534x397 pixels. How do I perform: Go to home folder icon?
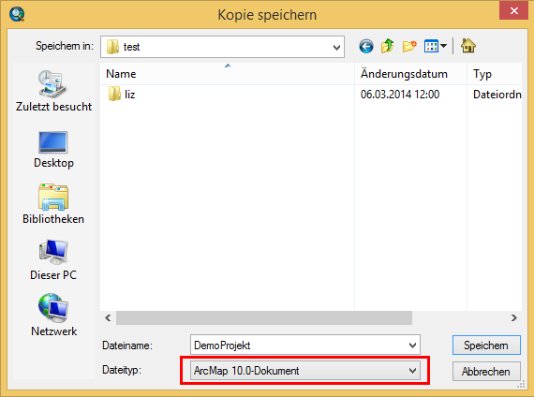(x=468, y=46)
